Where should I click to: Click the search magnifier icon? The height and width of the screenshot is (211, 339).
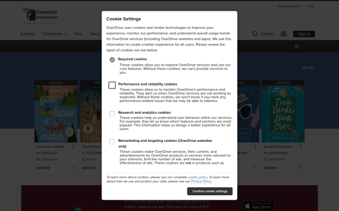[x=255, y=34]
